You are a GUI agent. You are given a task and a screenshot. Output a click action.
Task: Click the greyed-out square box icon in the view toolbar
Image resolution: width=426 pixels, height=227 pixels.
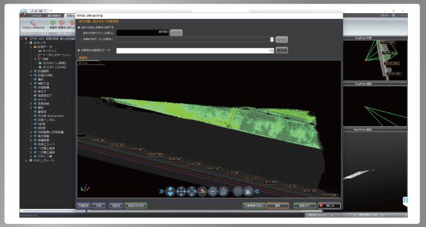point(248,191)
